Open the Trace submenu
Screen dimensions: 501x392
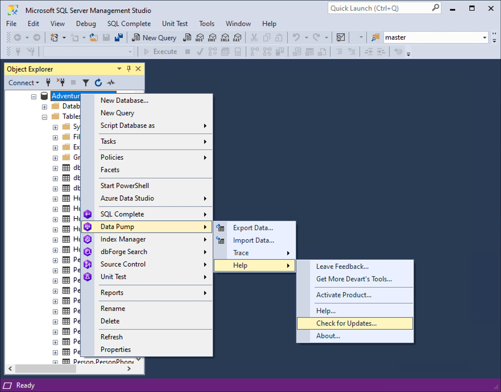pyautogui.click(x=255, y=253)
